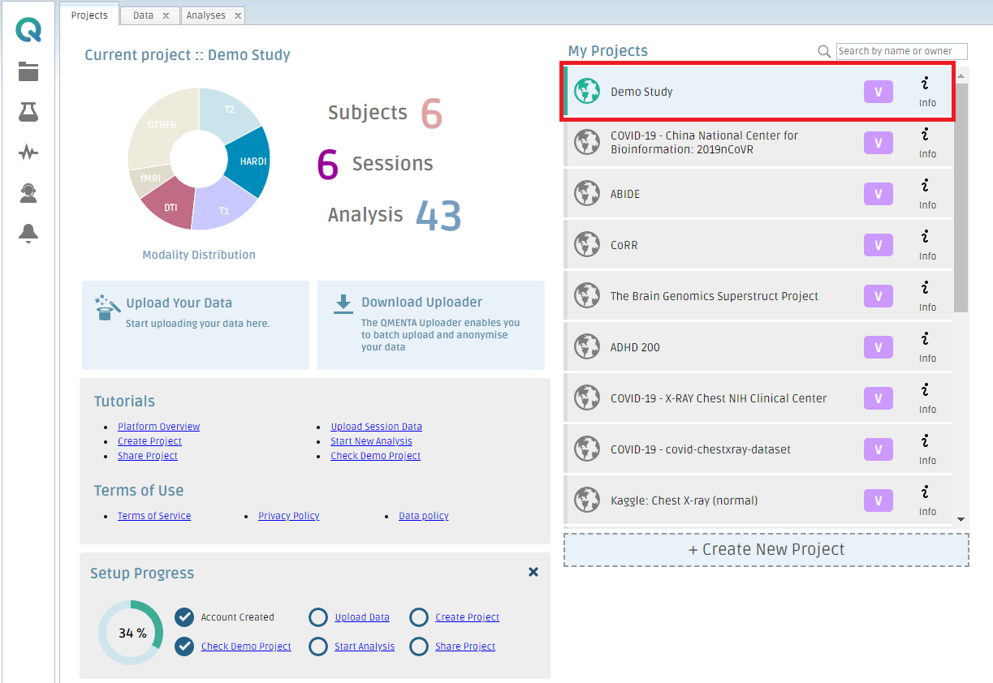Close the Setup Progress panel
This screenshot has height=683, width=993.
tap(533, 572)
